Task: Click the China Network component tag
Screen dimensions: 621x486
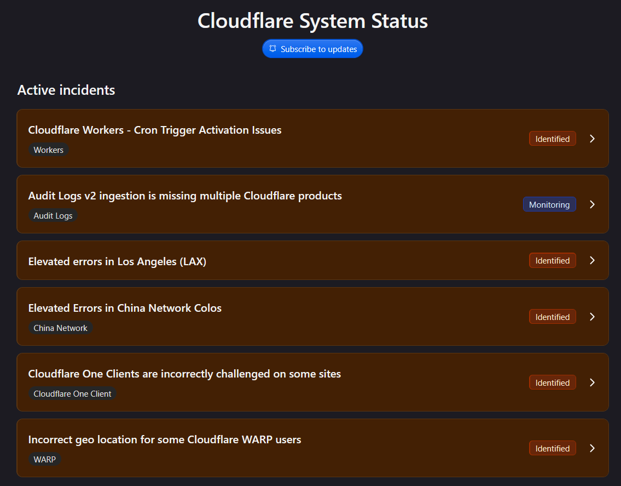Action: click(x=60, y=328)
